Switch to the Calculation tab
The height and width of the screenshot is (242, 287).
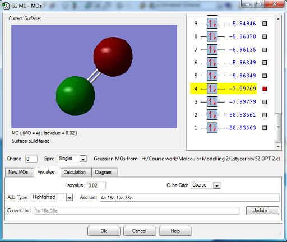[x=75, y=172]
